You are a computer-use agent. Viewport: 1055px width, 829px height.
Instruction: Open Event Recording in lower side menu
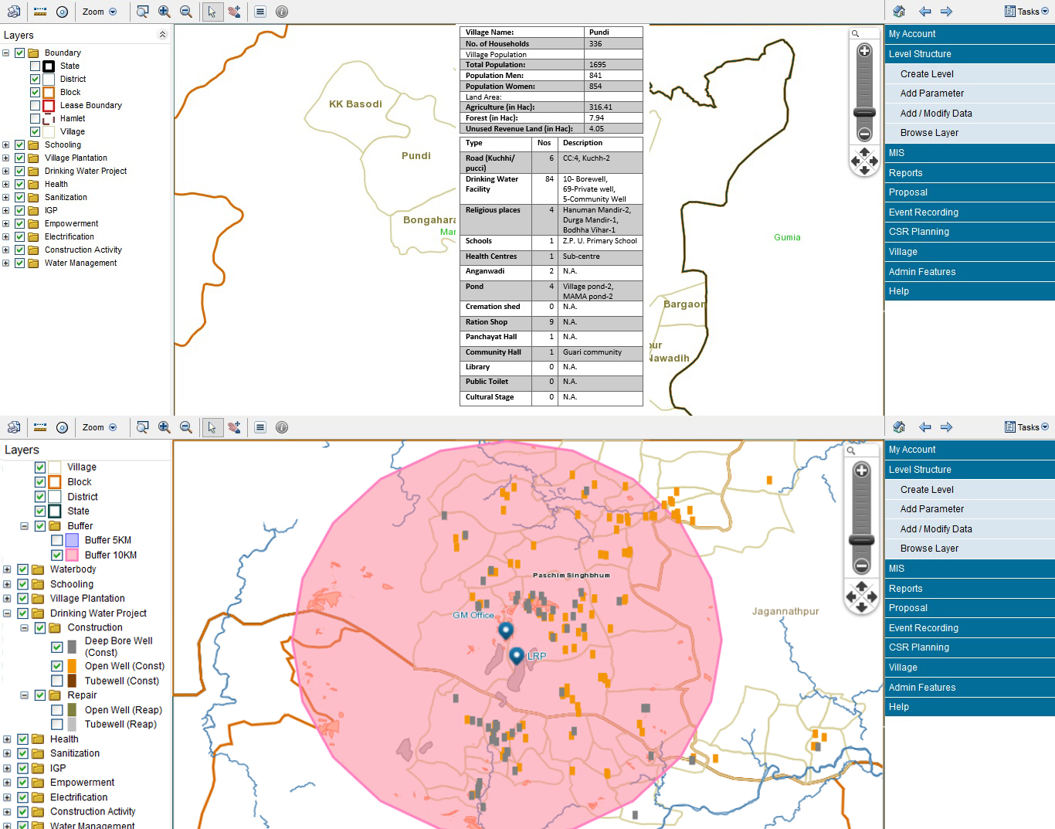(x=970, y=628)
